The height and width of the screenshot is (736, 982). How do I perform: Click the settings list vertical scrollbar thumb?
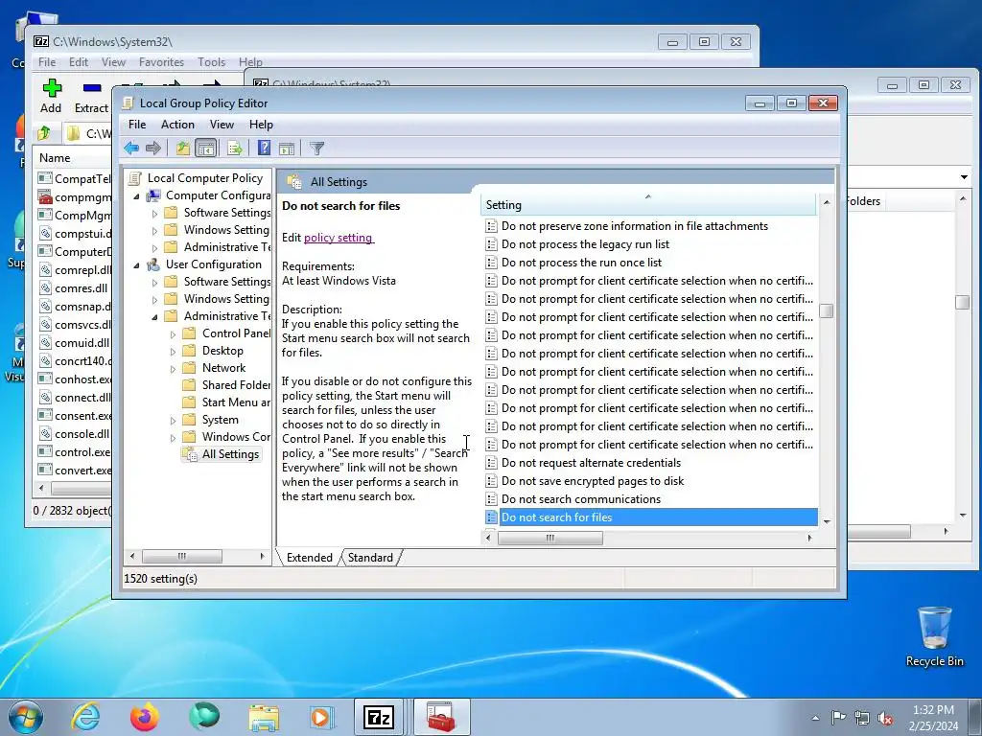tap(826, 311)
